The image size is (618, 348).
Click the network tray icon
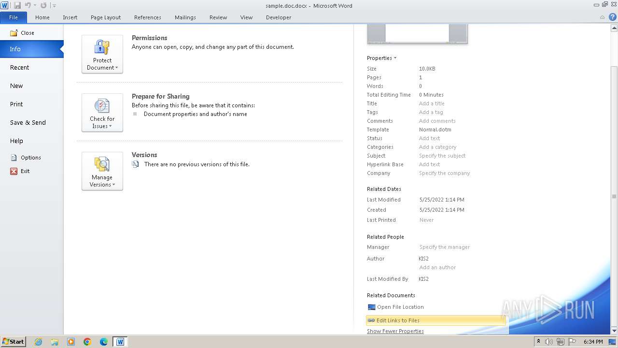coord(560,342)
